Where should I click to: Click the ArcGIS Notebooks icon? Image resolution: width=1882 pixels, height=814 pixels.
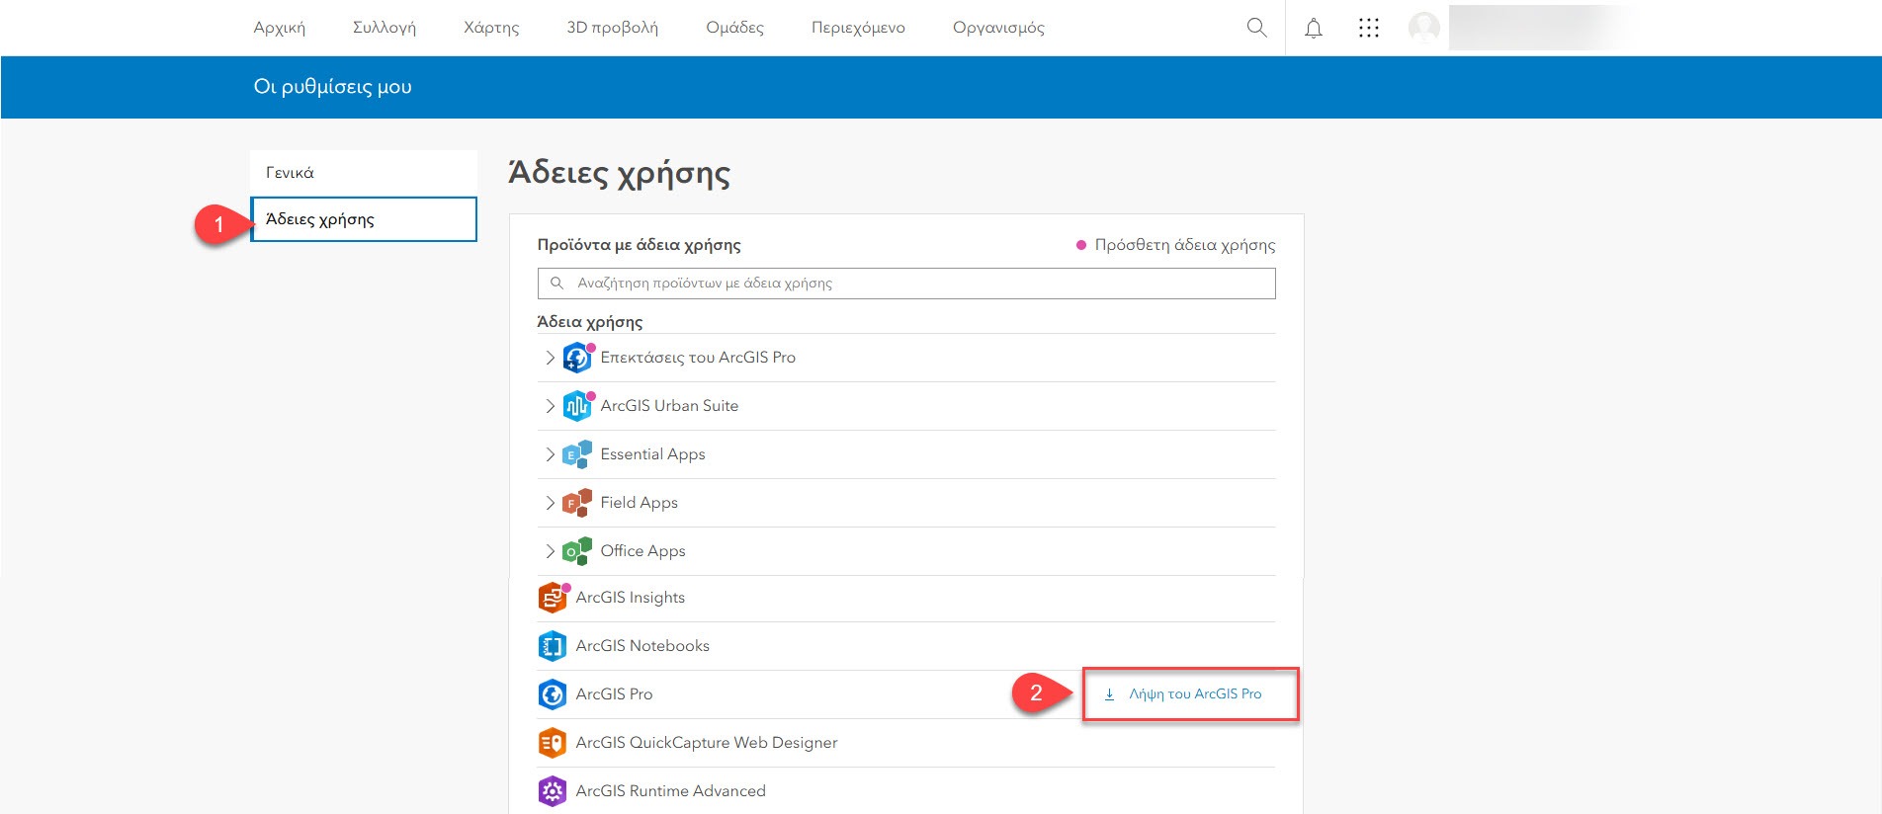[x=553, y=646]
